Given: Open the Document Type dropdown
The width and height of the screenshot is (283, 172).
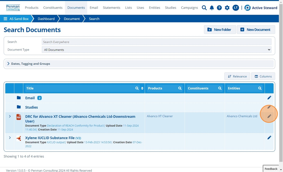Looking at the screenshot, I should click(x=156, y=50).
